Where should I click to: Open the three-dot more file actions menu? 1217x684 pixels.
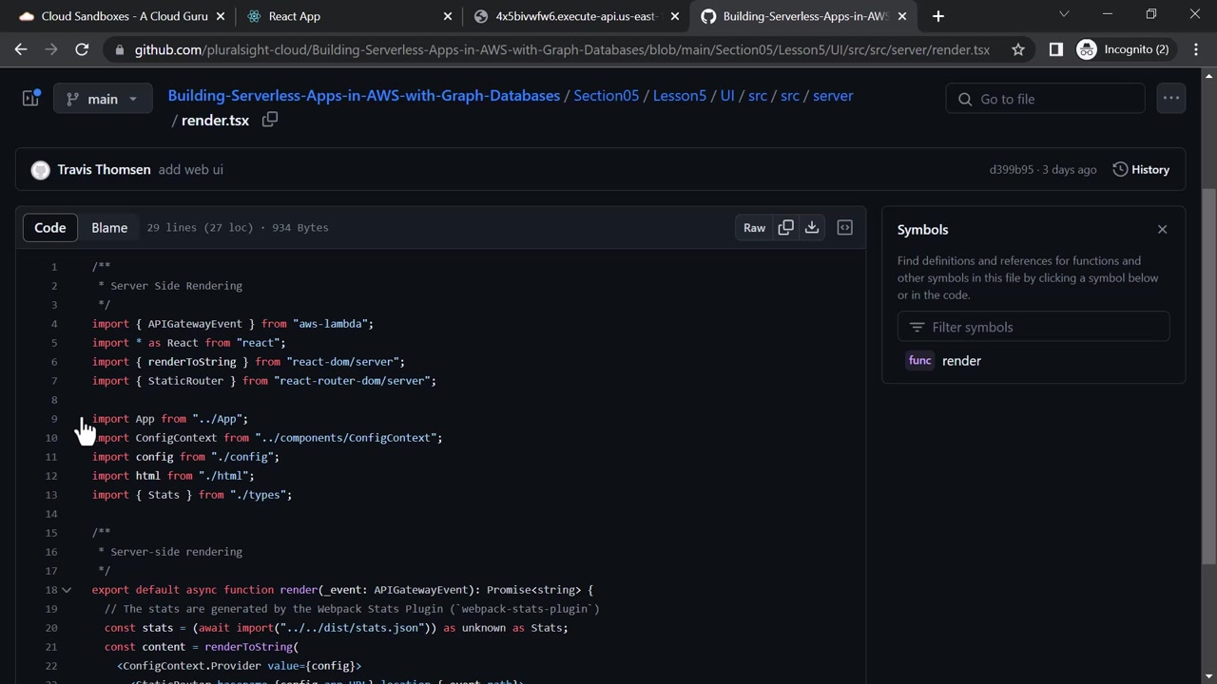coord(1170,98)
